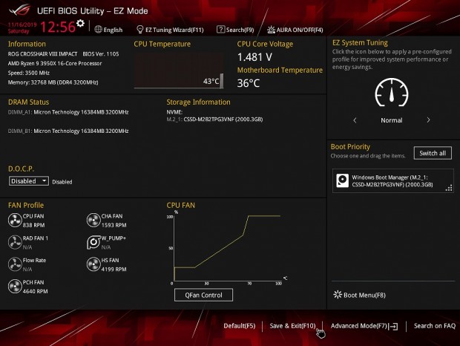
Task: Click 4199 RPM HS fan reading
Action: pos(114,269)
